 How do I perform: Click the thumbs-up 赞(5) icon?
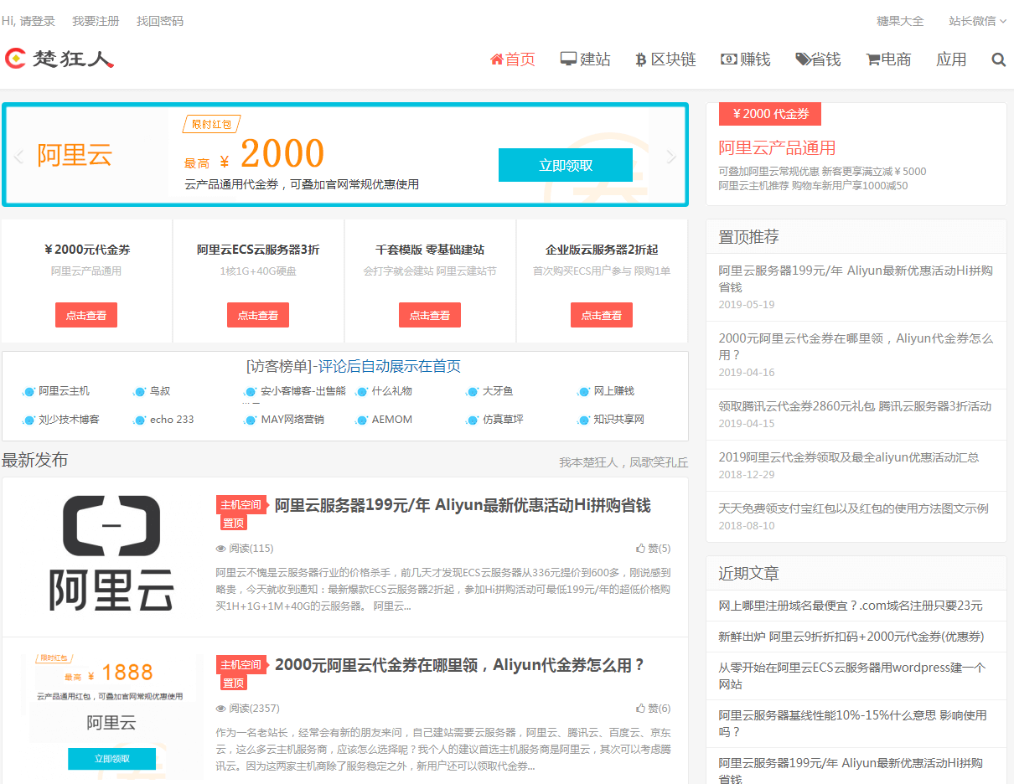pyautogui.click(x=641, y=549)
